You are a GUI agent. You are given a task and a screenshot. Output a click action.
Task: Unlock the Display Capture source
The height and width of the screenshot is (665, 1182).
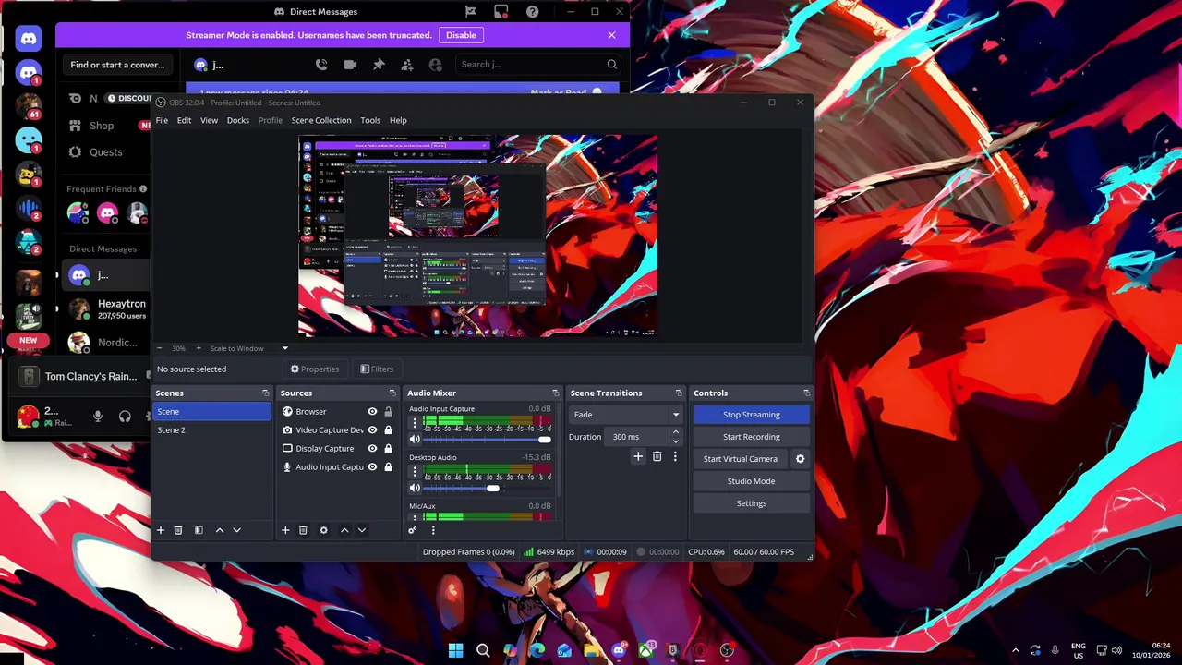coord(388,449)
